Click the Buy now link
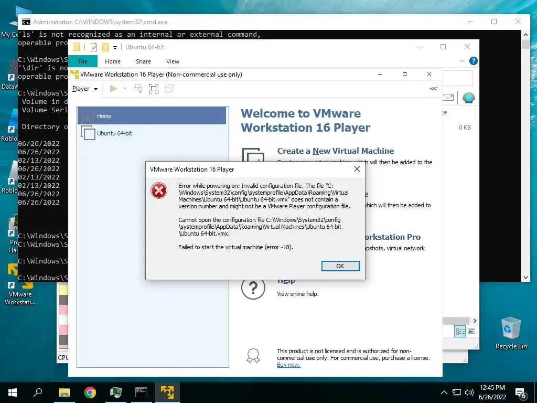The height and width of the screenshot is (403, 537). coord(289,365)
